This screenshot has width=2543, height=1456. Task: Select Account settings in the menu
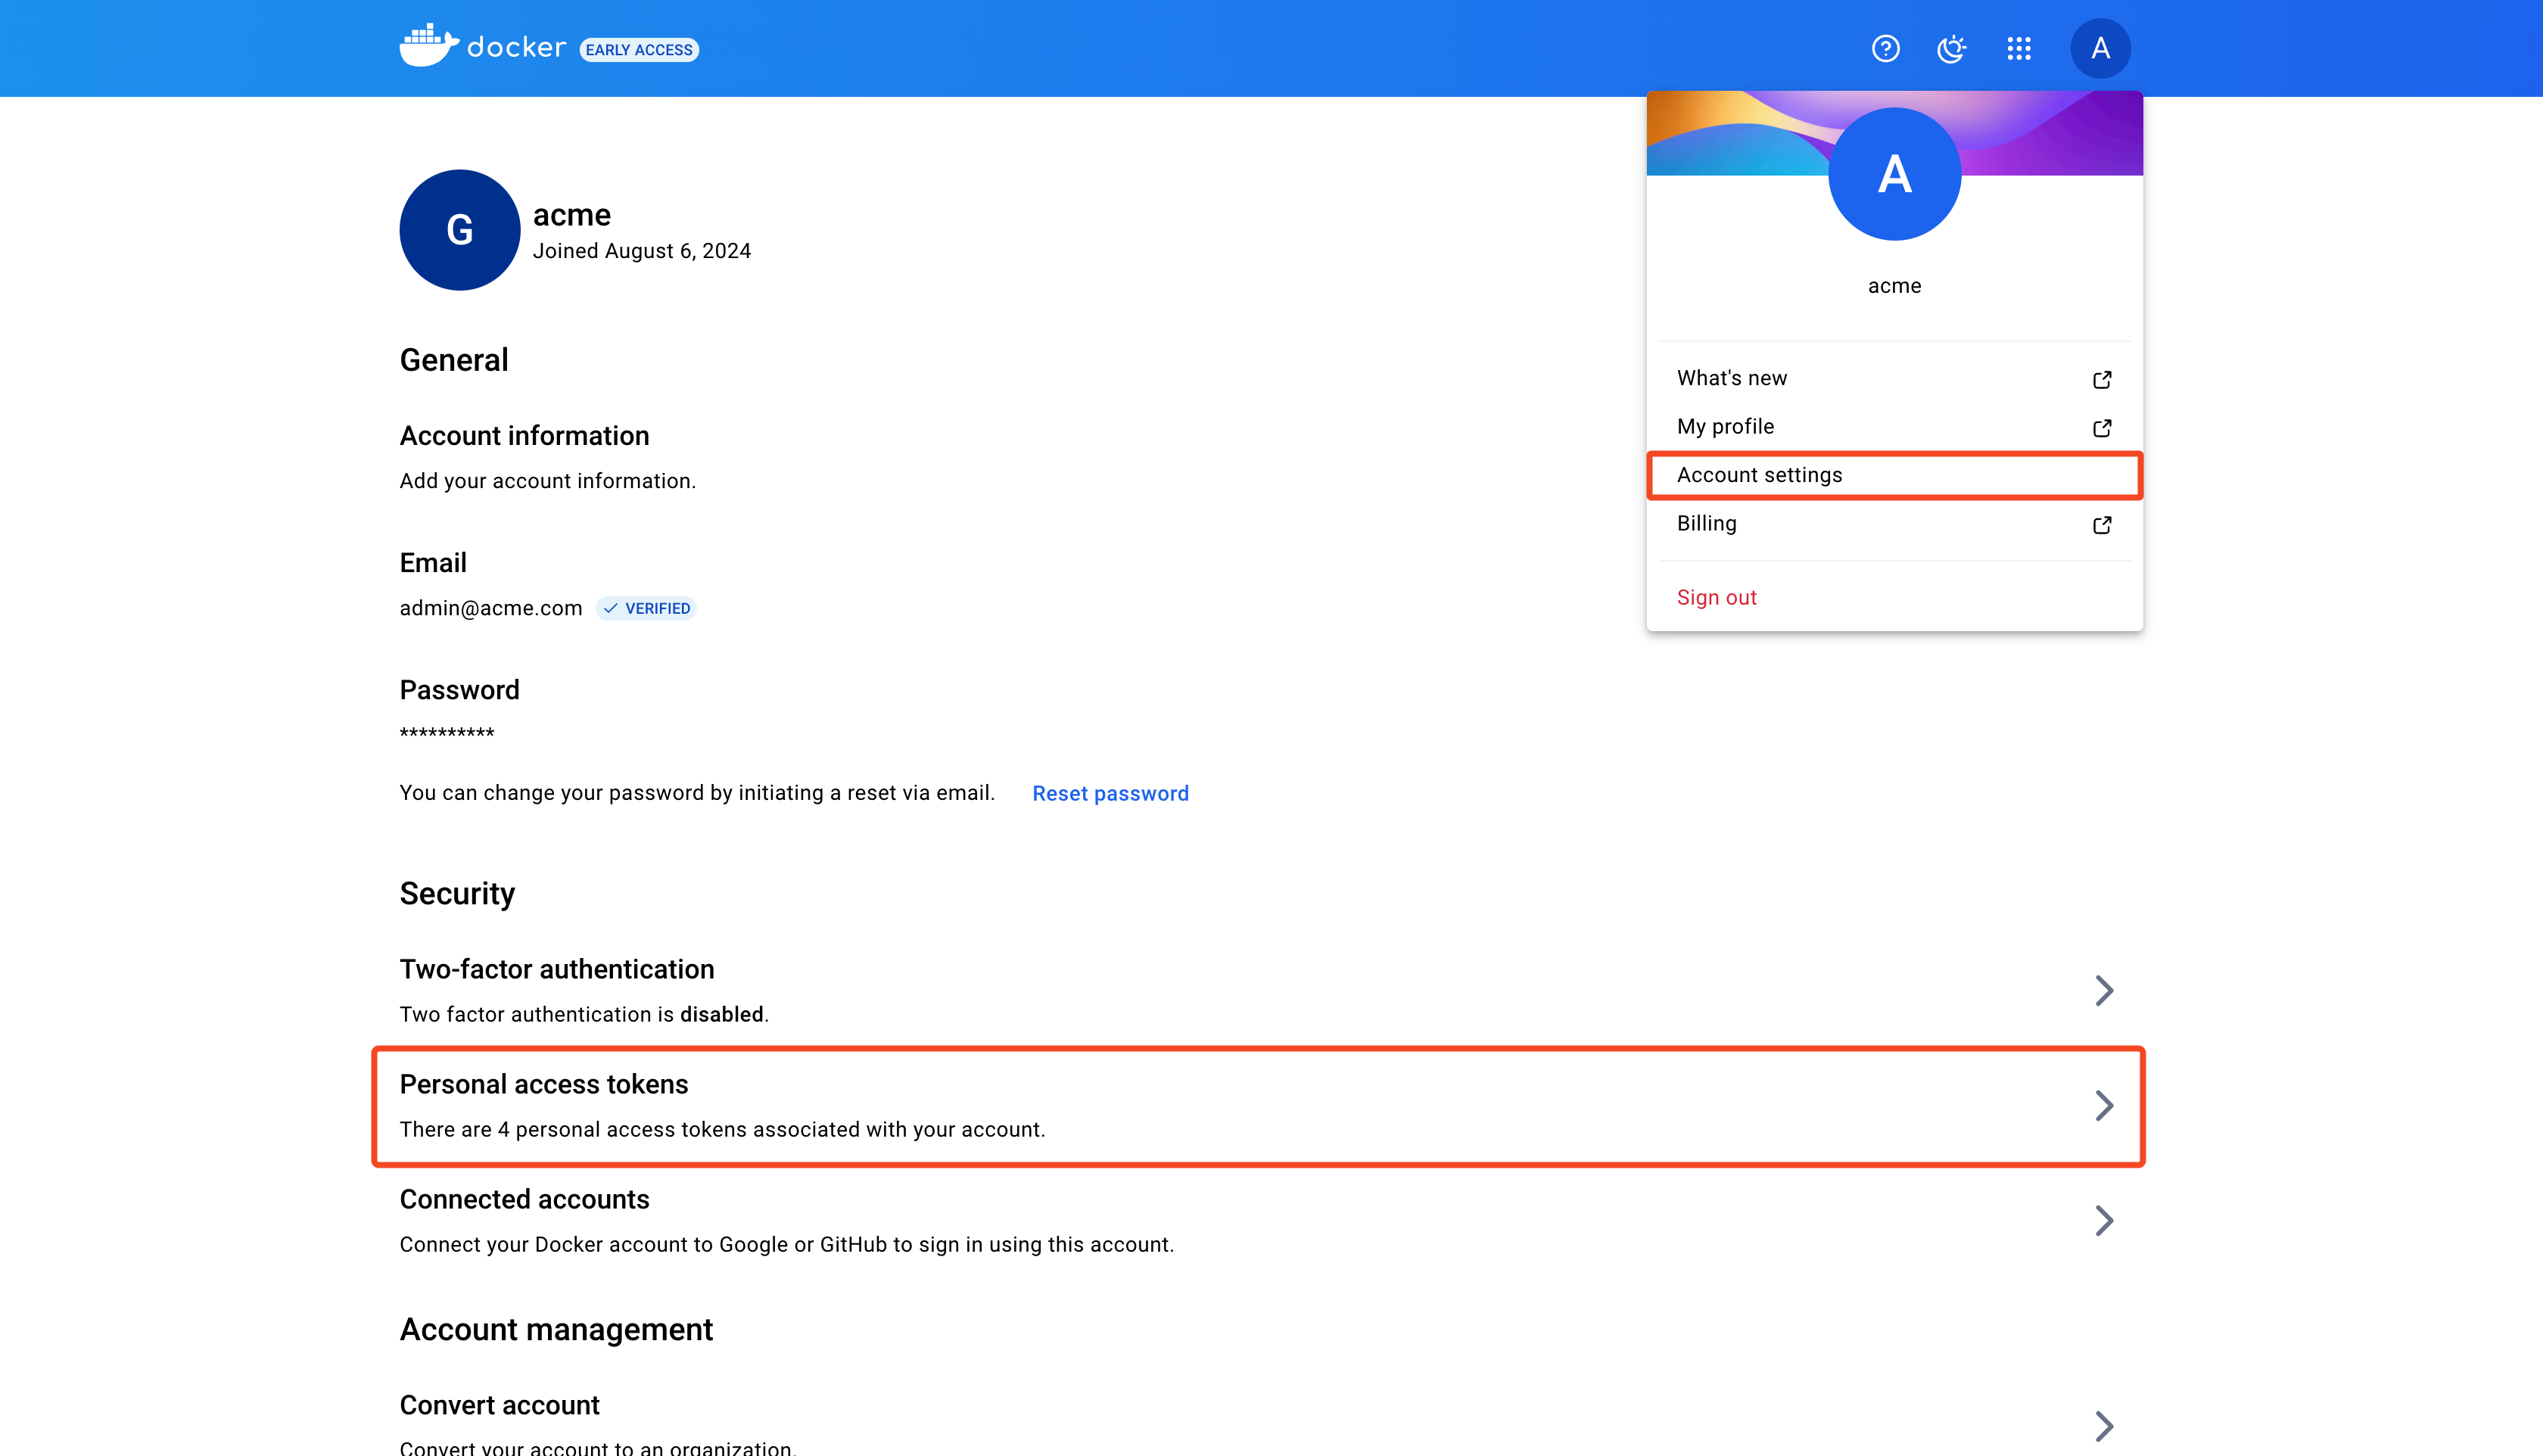[x=1894, y=475]
